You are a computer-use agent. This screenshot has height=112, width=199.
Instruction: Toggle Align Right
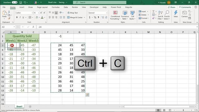coord(56,17)
